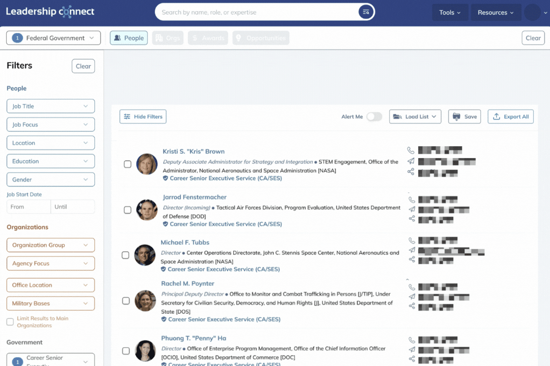This screenshot has width=550, height=366.
Task: Click the phone icon for Phuong T. Ha
Action: (412, 340)
